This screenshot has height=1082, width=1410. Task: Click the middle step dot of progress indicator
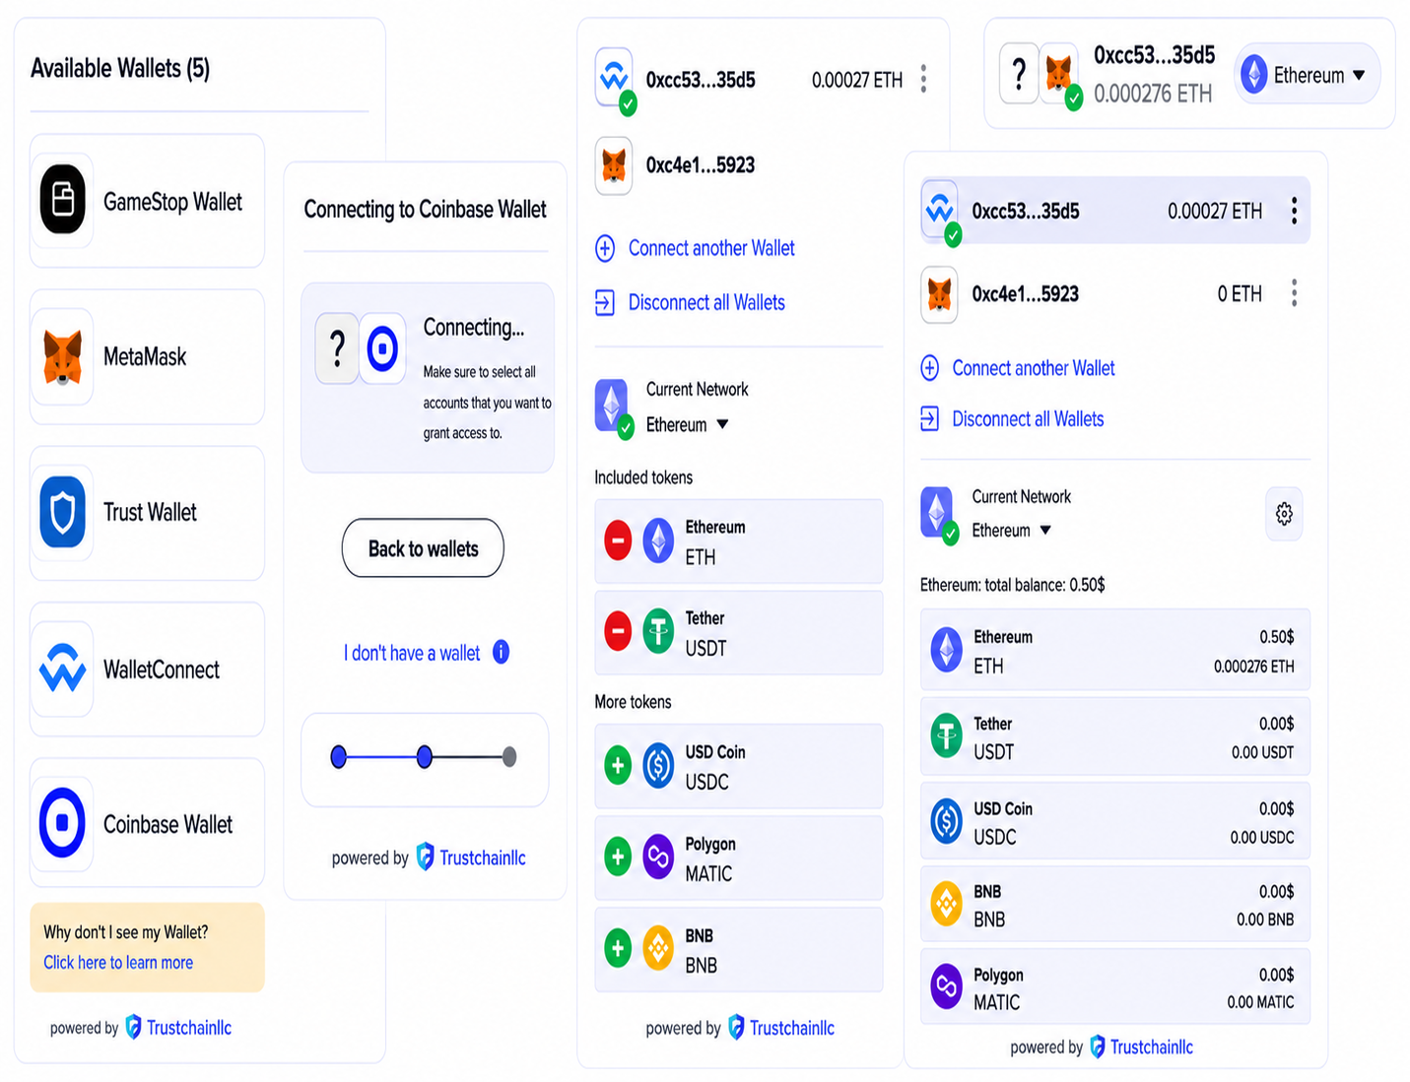click(425, 757)
